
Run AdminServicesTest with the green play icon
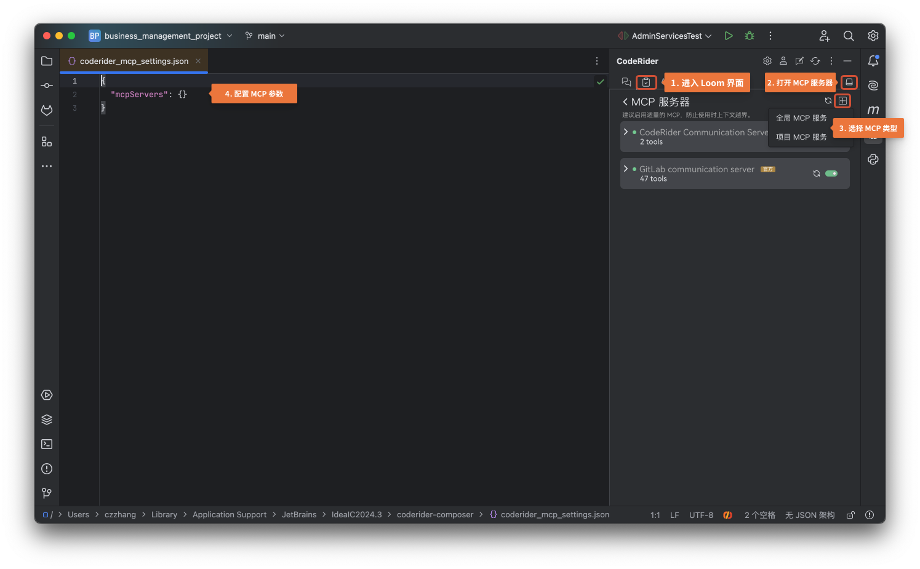[x=729, y=36]
